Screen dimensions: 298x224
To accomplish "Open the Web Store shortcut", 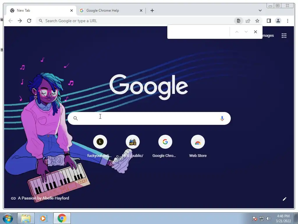I will (198, 146).
